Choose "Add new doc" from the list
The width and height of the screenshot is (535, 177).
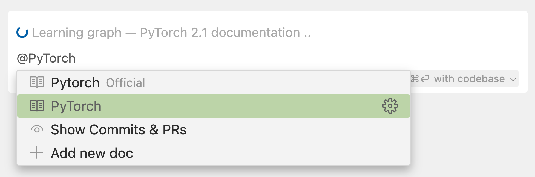click(x=92, y=153)
